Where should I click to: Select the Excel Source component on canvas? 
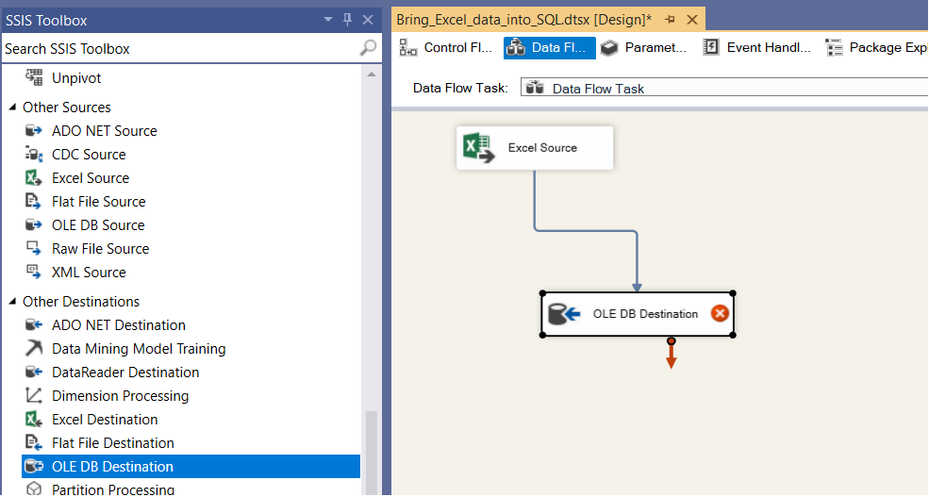pyautogui.click(x=535, y=148)
